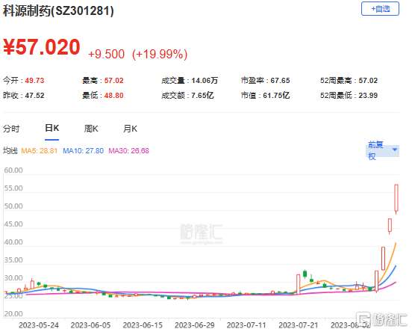
Task: Click the 市值 value 61.75亿
Action: click(x=276, y=95)
